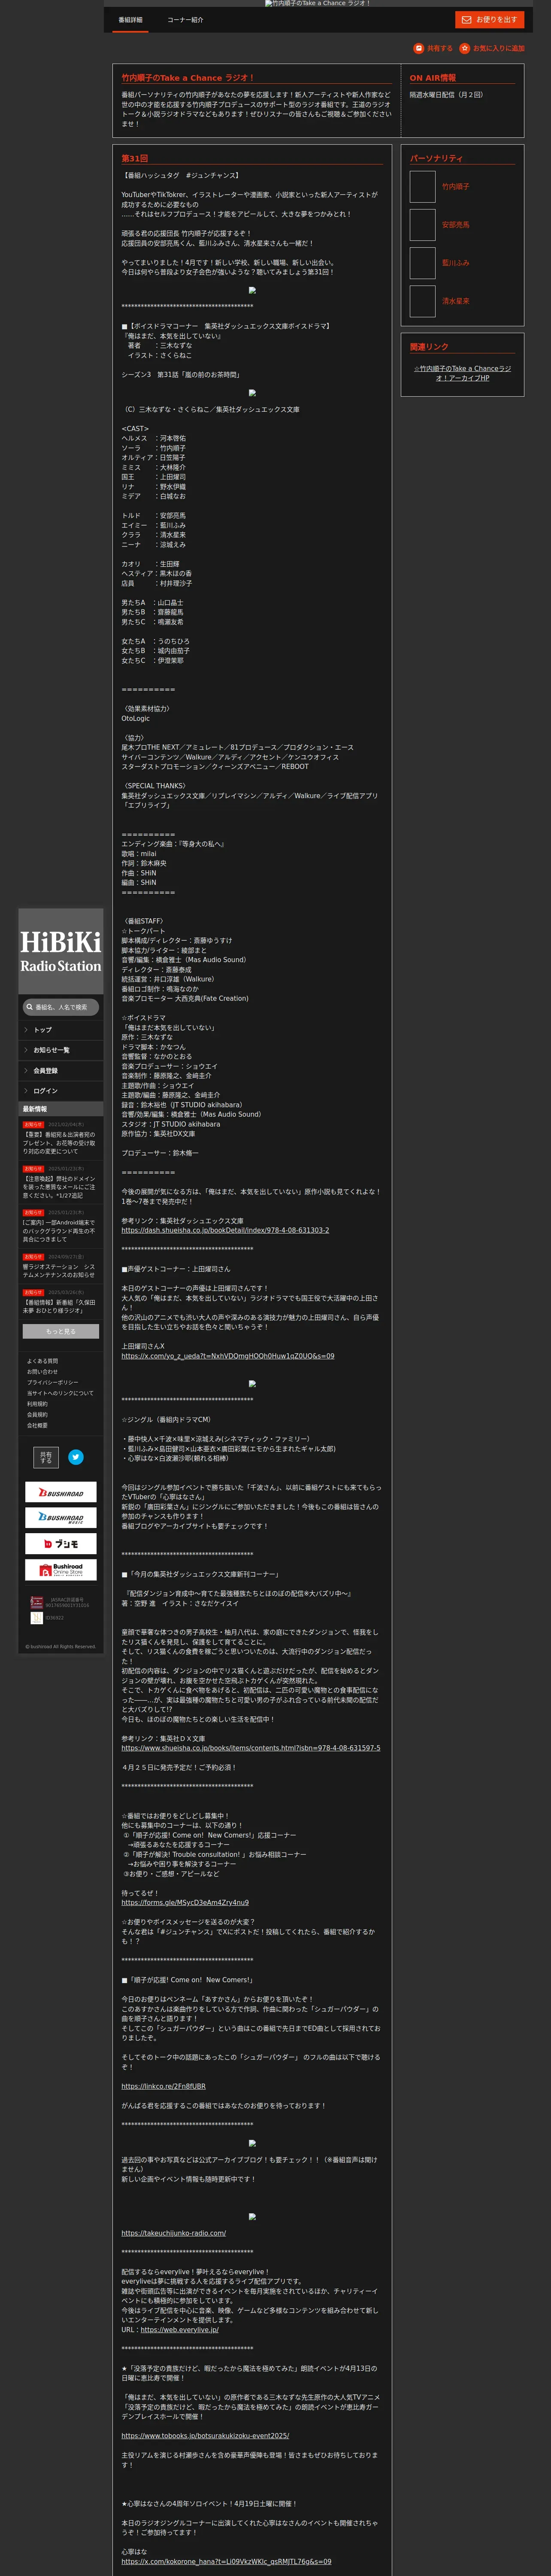Open the x.com/kokorone_hana link
Viewport: 551px width, 2576px height.
[226, 2562]
